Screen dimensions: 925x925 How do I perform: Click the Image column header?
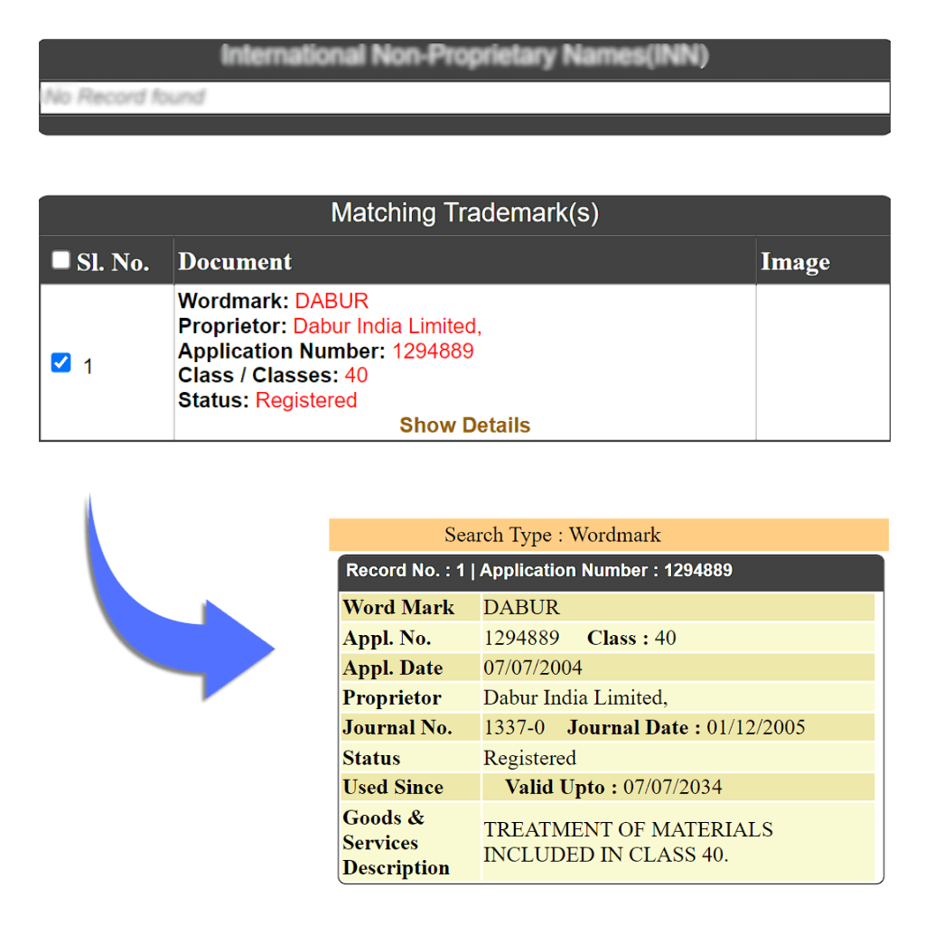tap(795, 262)
